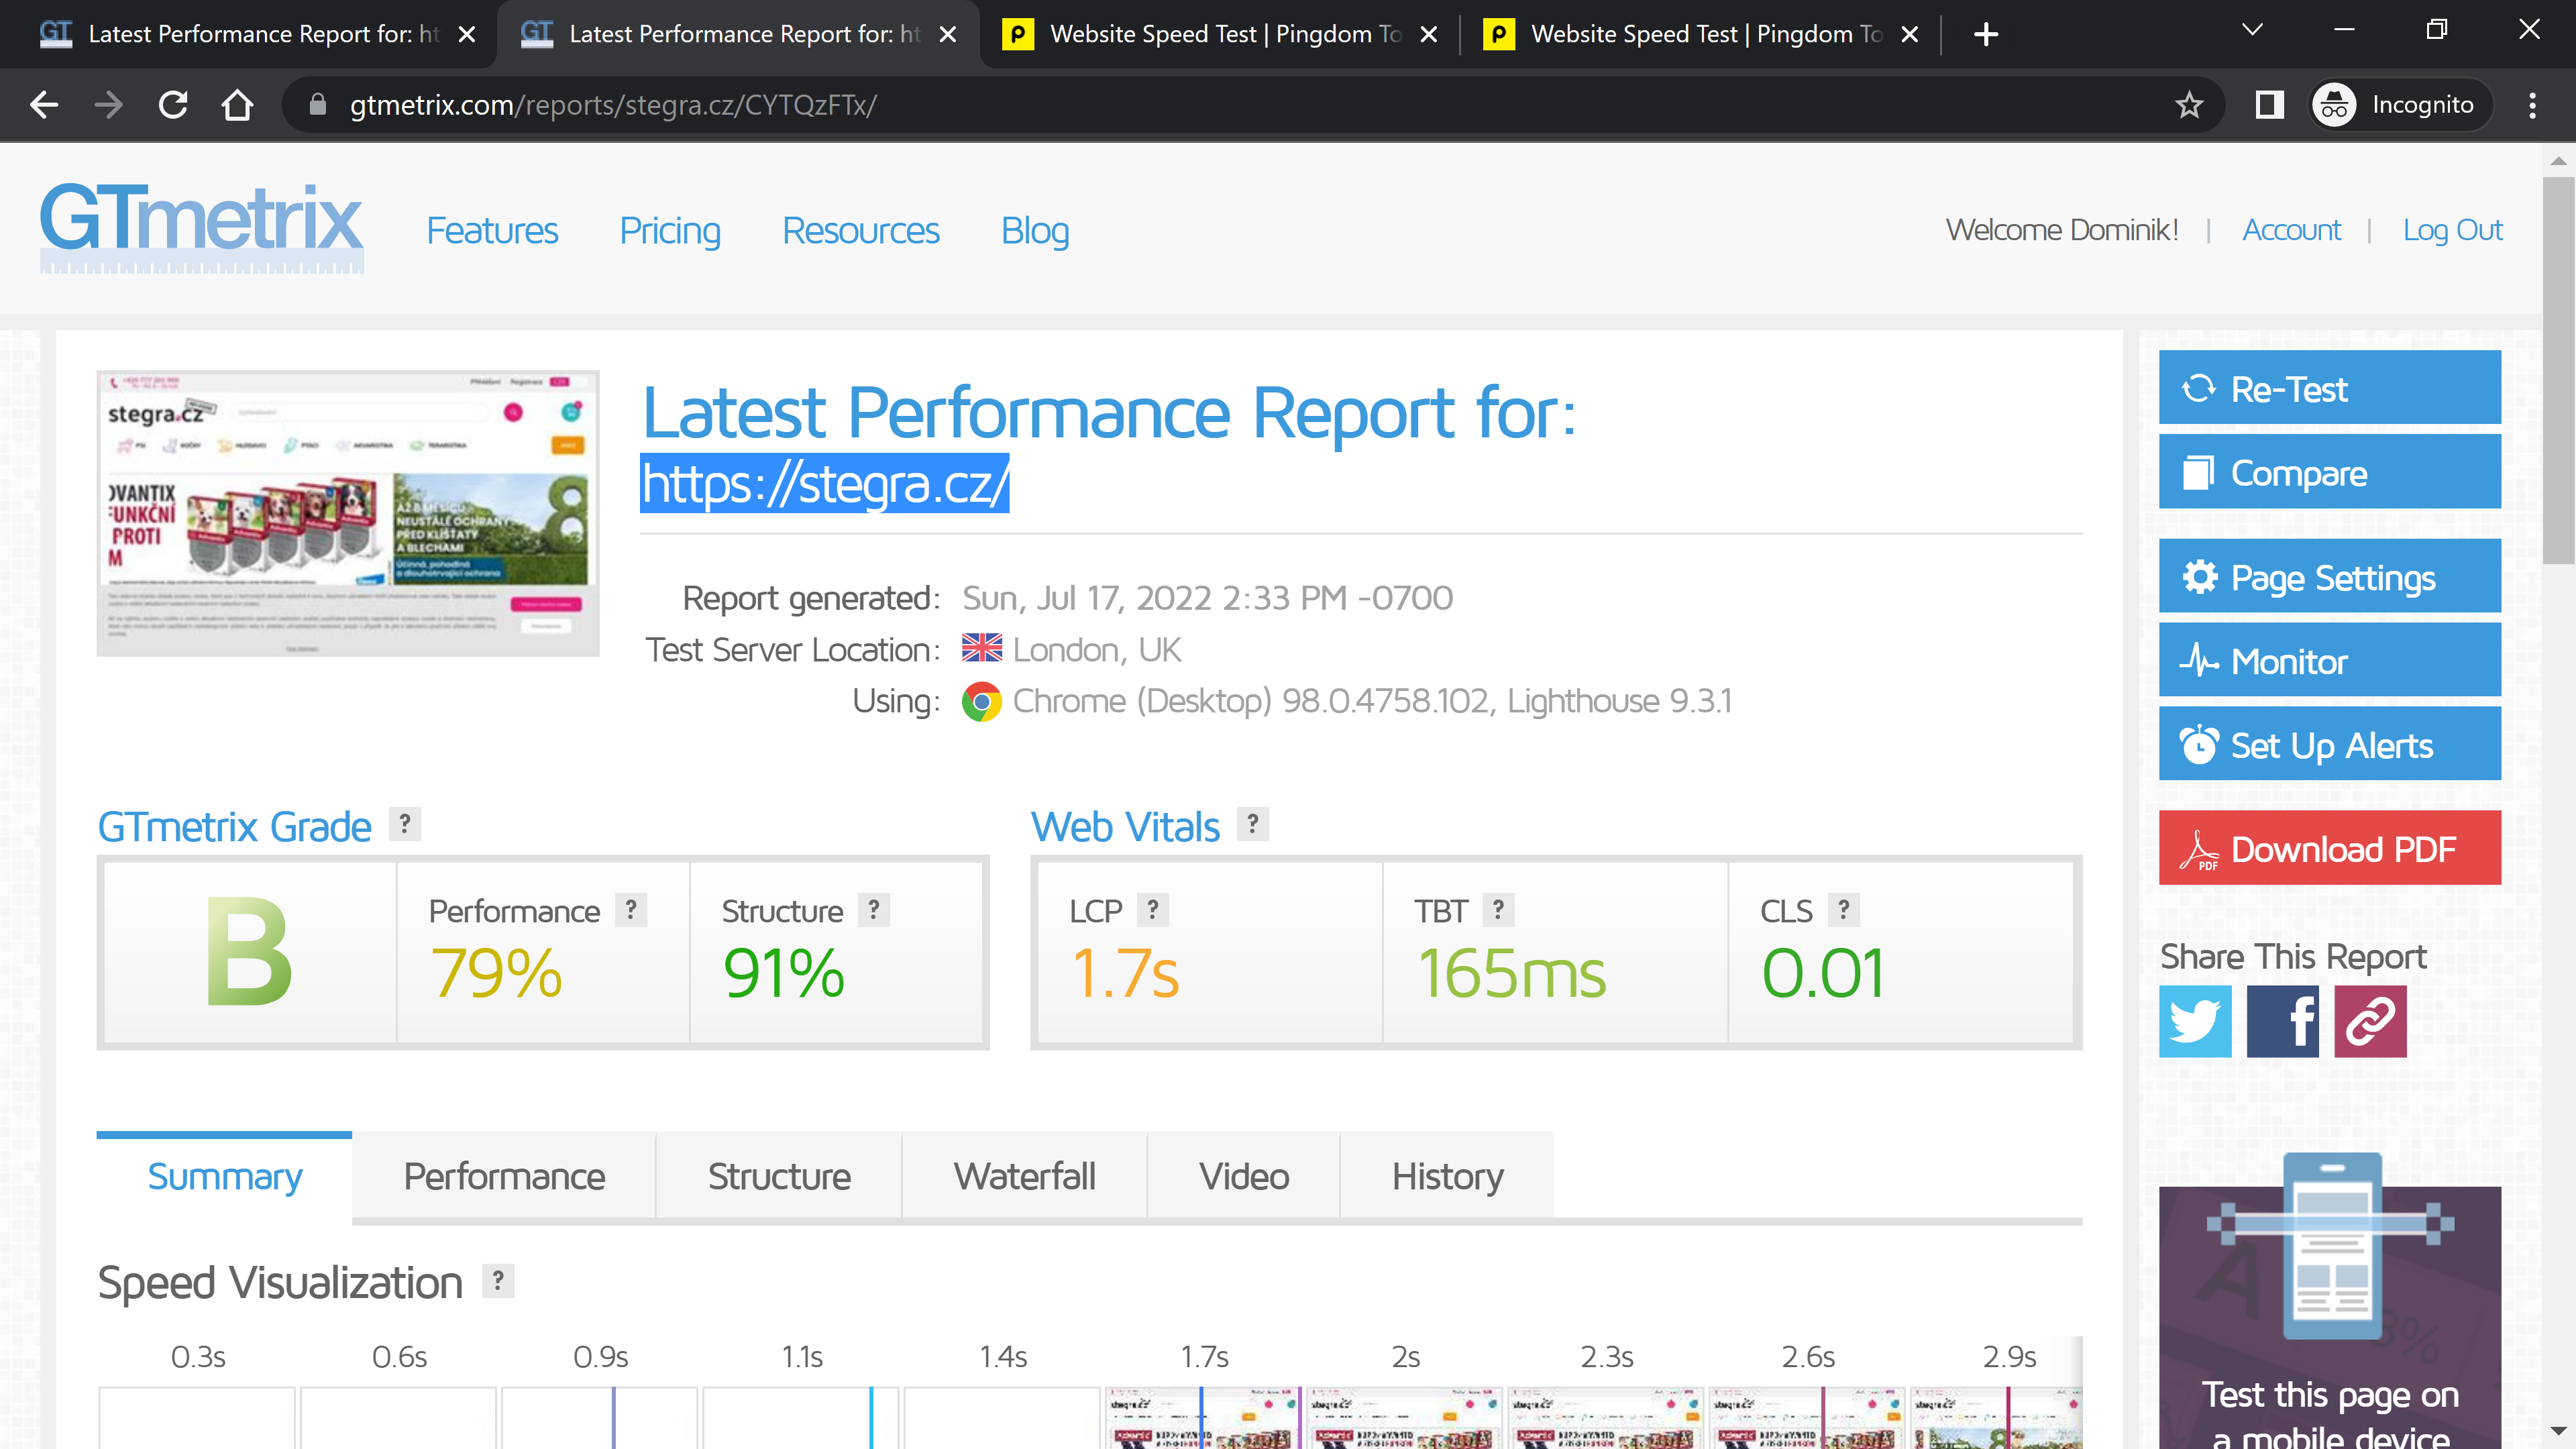Open the Pricing link in navigation
2576x1449 pixels.
click(669, 230)
